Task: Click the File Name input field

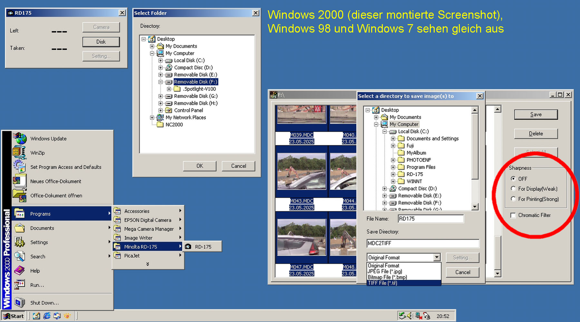Action: (431, 219)
